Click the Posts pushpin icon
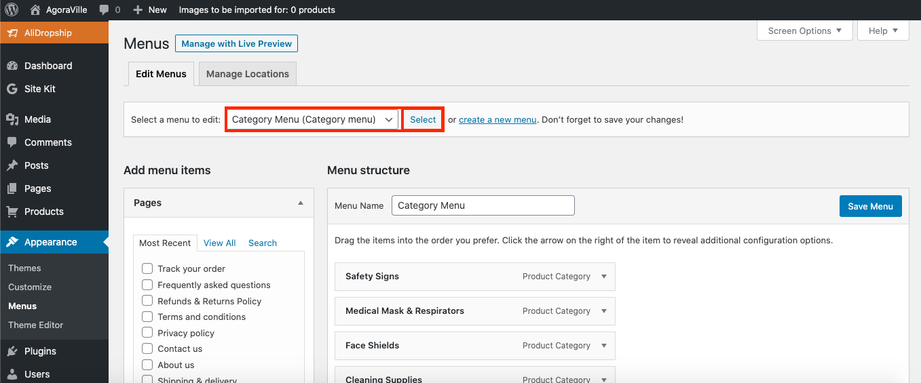The image size is (921, 383). tap(12, 165)
